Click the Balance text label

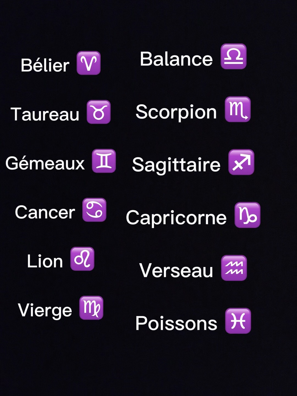click(176, 59)
